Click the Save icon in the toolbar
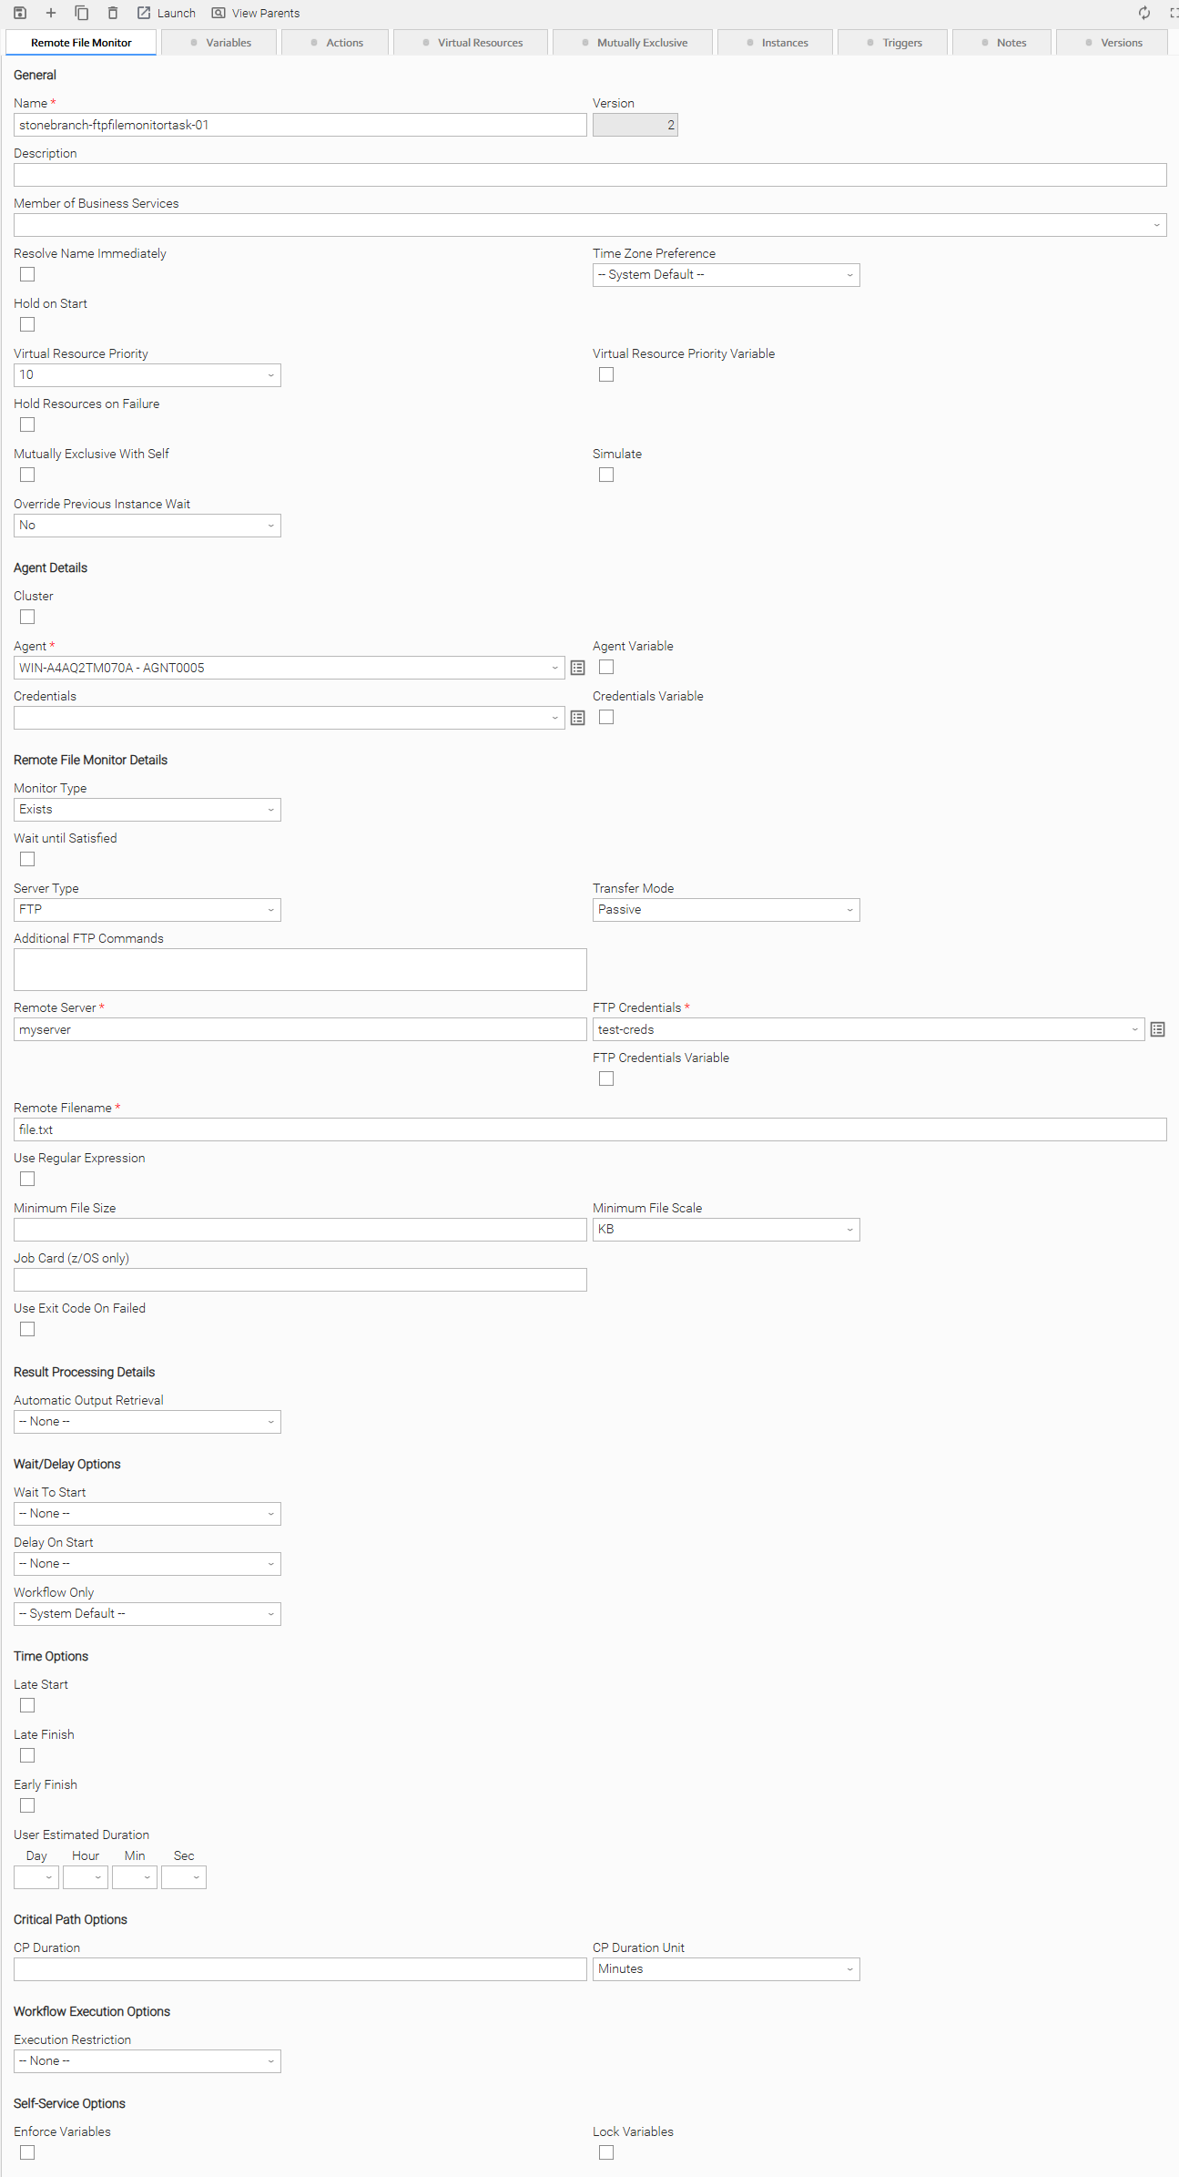1179x2177 pixels. (20, 13)
